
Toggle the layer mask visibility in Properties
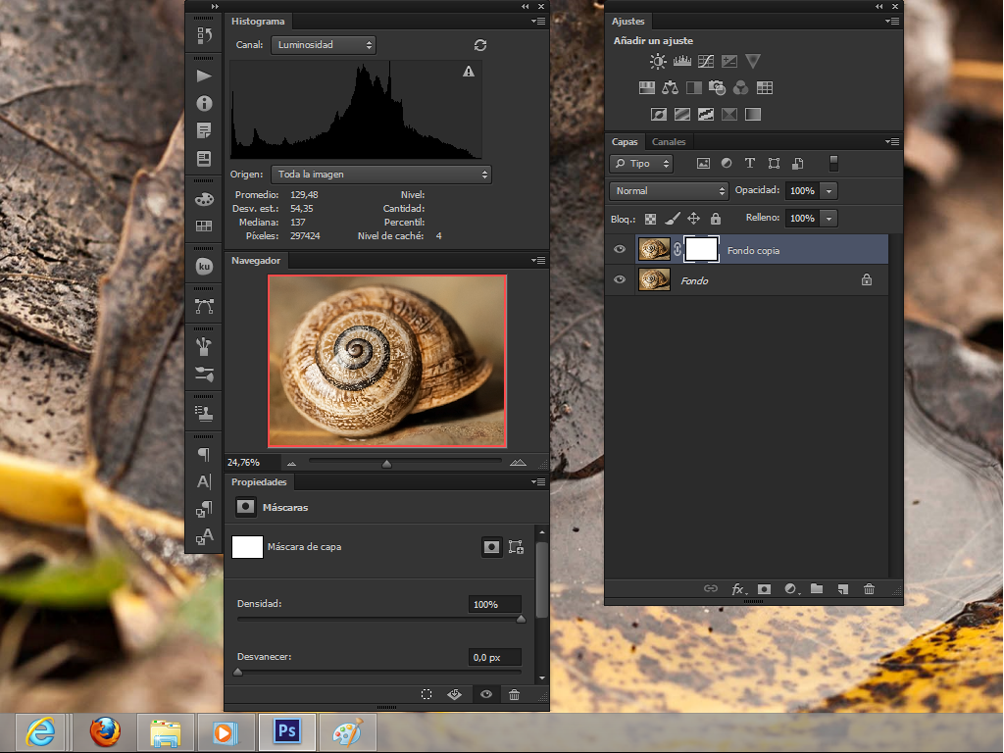(x=485, y=693)
